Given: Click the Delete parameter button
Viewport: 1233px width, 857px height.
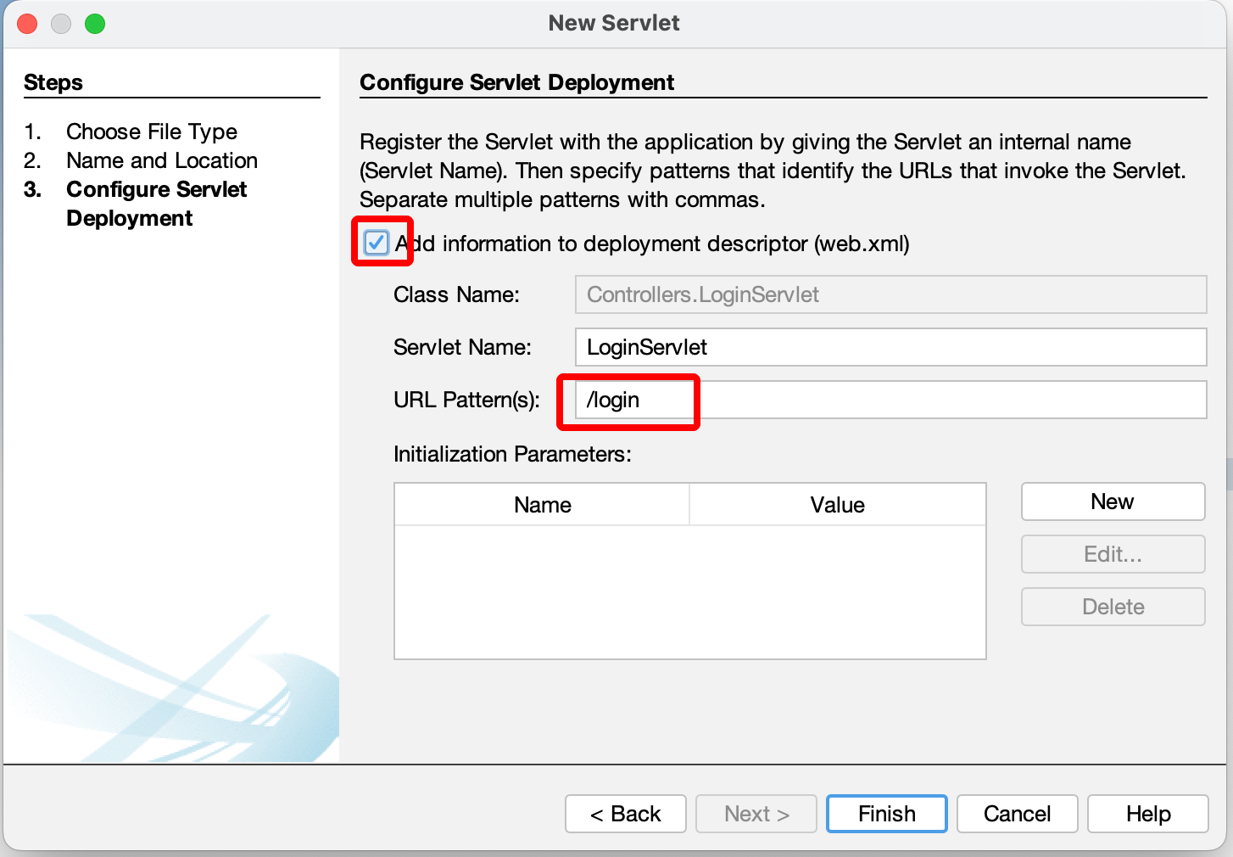Looking at the screenshot, I should [x=1113, y=607].
